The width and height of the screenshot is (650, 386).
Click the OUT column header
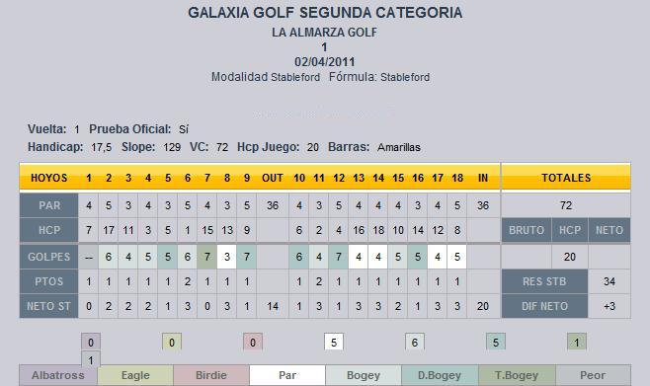click(x=273, y=178)
